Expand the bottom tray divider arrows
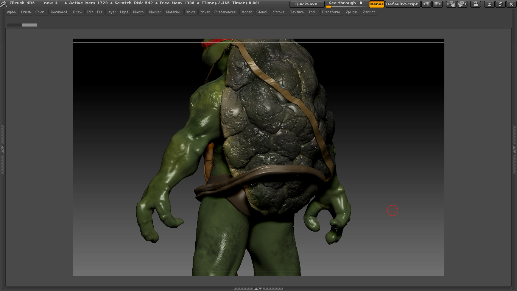 pyautogui.click(x=258, y=289)
